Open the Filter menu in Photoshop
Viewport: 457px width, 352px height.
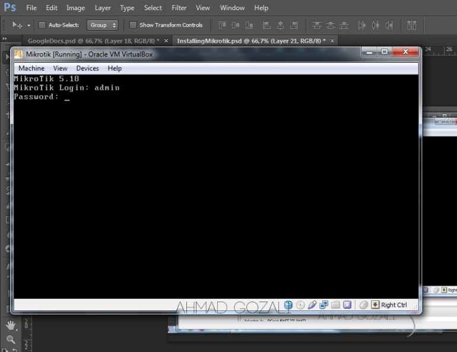click(179, 8)
